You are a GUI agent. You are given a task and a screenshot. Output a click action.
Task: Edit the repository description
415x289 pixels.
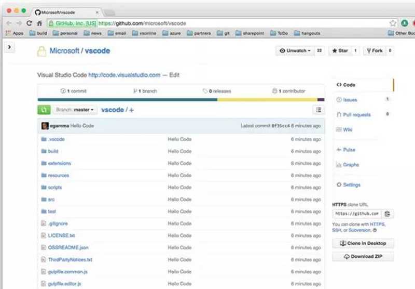pos(174,75)
